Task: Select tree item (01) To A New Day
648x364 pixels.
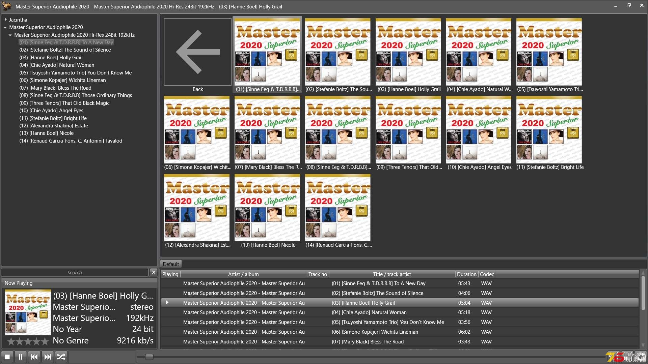Action: (x=66, y=42)
